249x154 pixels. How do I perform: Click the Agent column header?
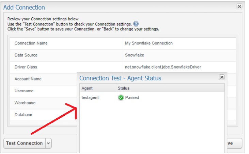pos(98,88)
